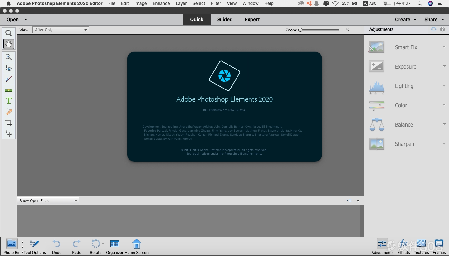Open the Layer menu

[x=181, y=3]
